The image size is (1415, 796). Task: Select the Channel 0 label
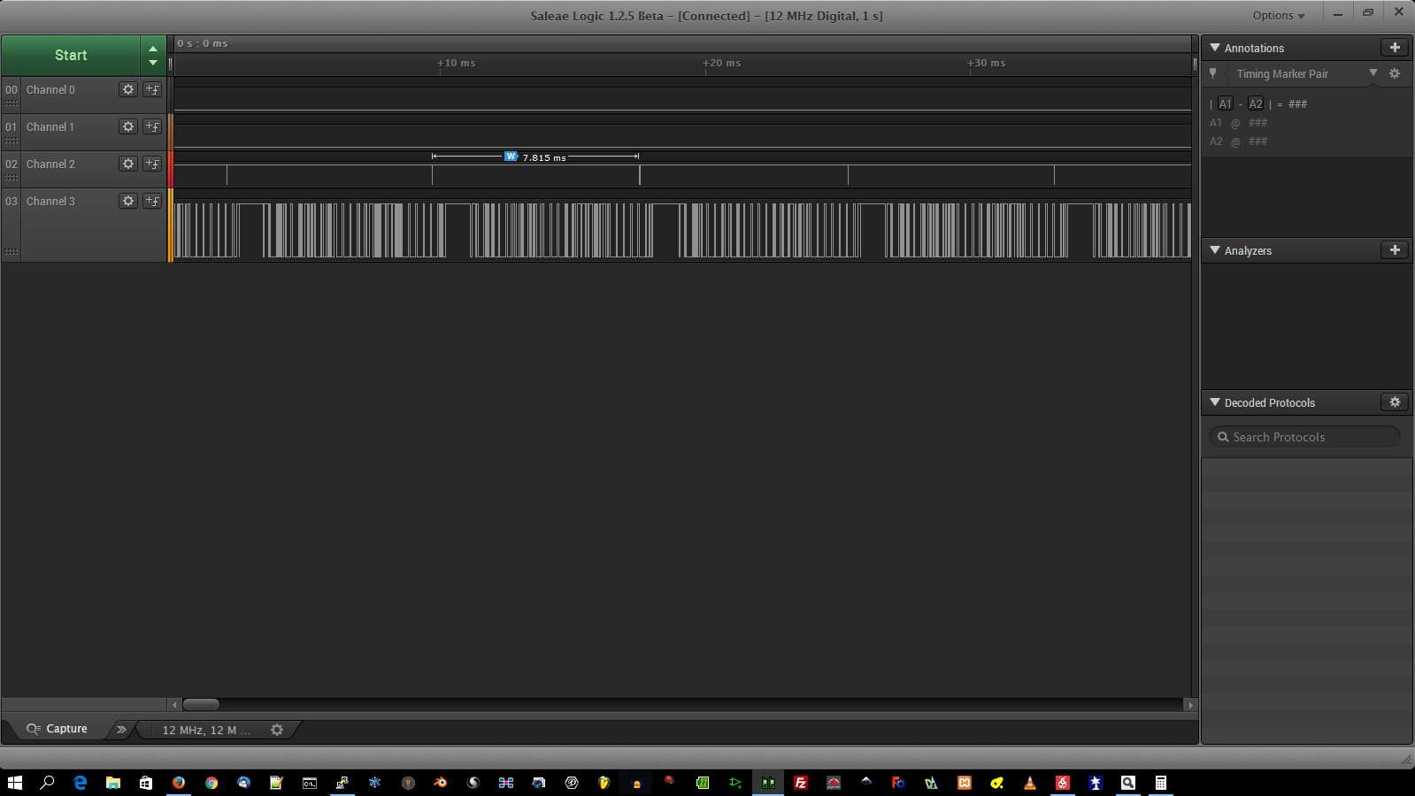pyautogui.click(x=50, y=90)
